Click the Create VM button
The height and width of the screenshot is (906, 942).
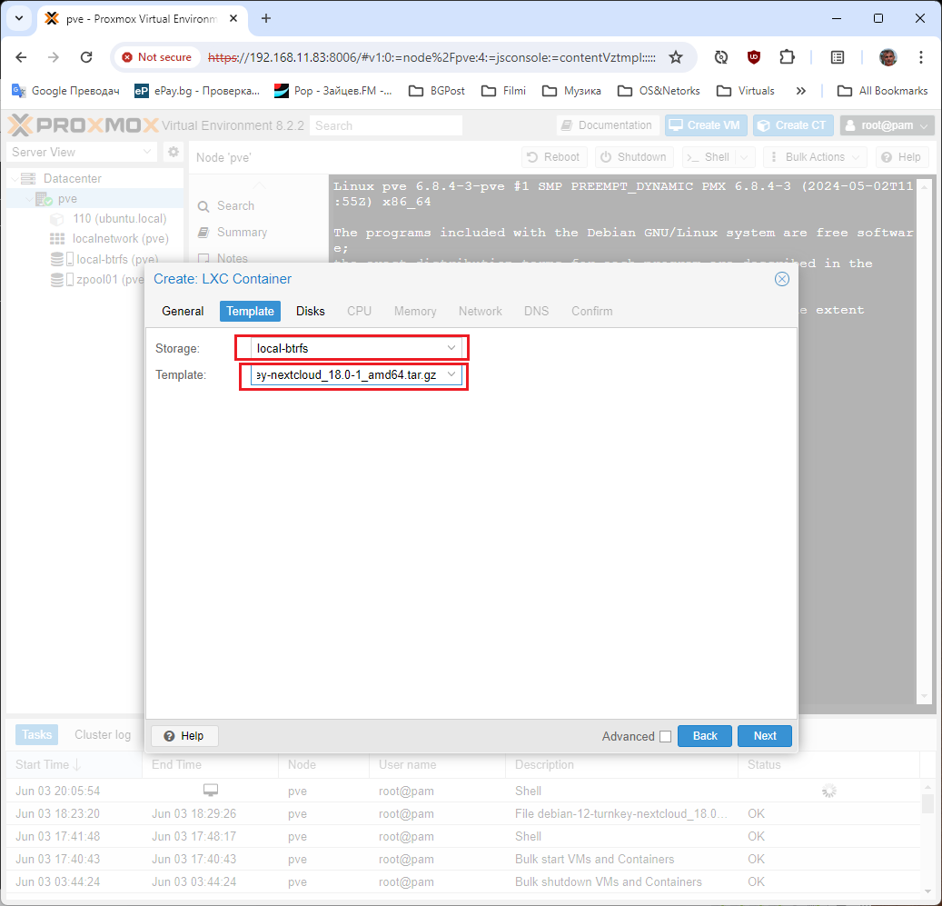click(x=705, y=125)
